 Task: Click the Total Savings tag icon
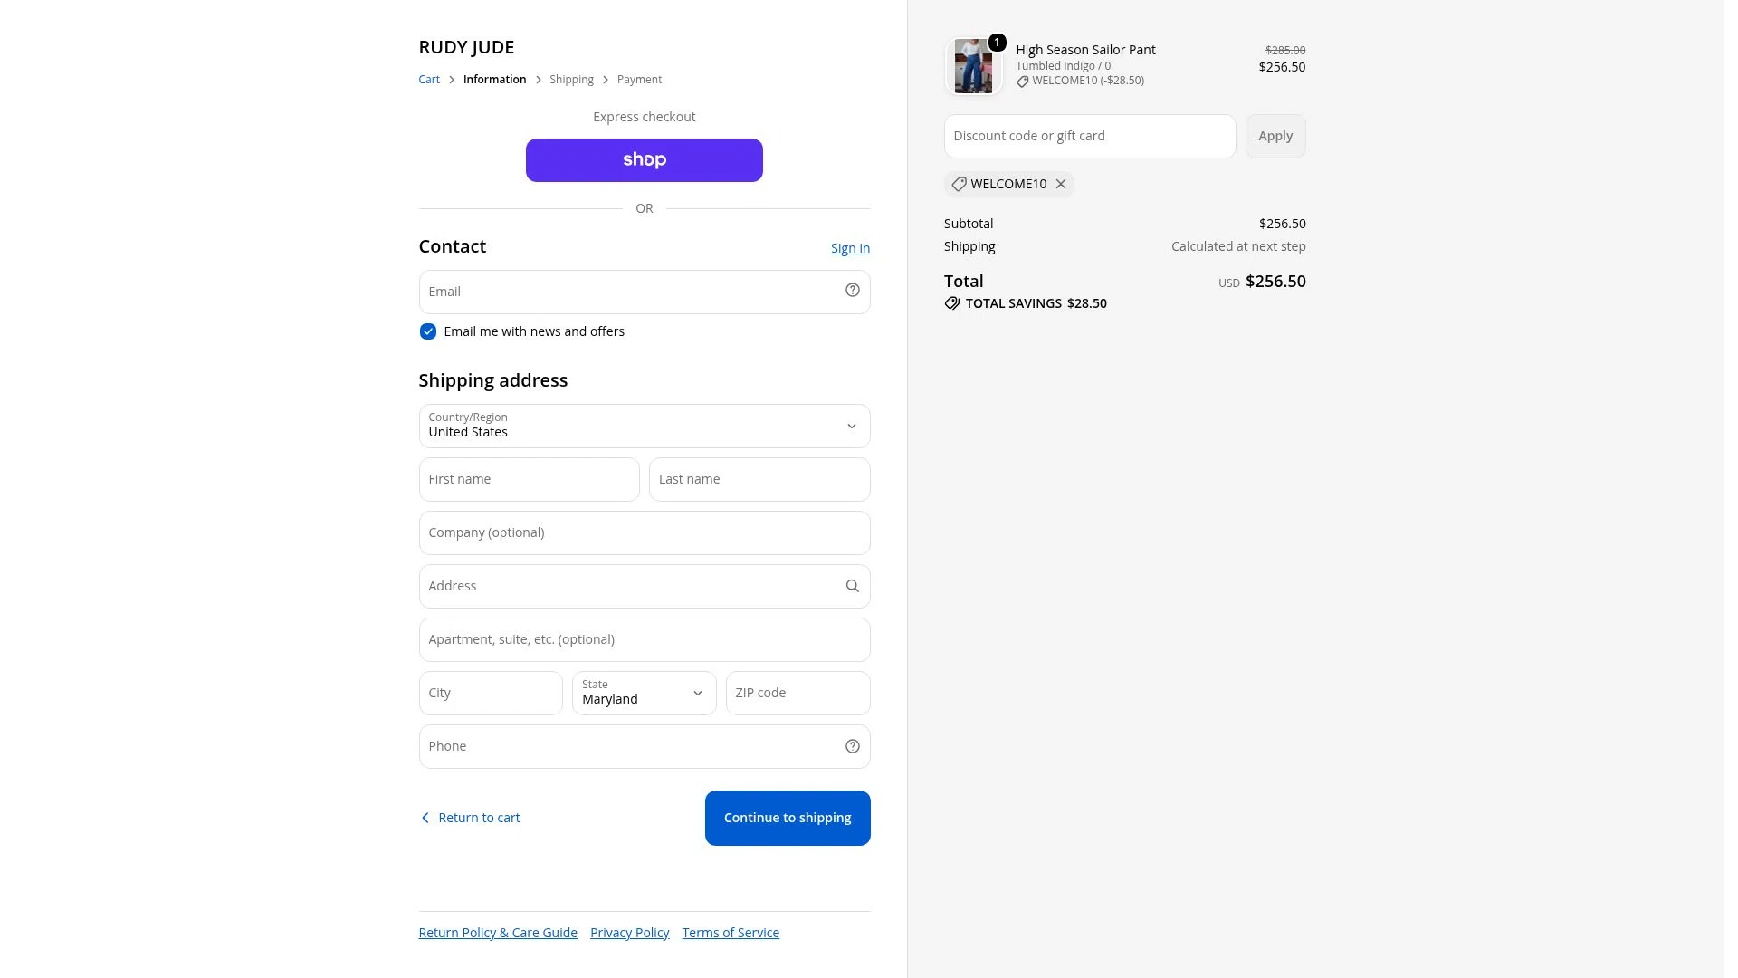[x=952, y=304]
